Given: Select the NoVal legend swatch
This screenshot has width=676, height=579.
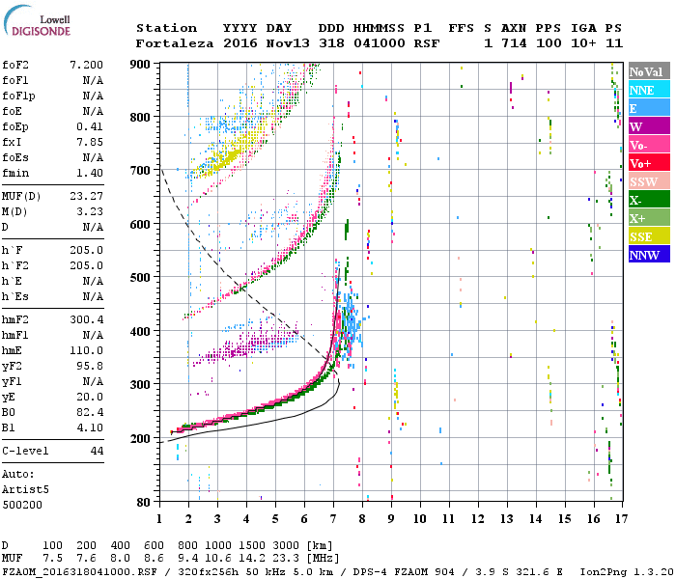Looking at the screenshot, I should tap(649, 71).
